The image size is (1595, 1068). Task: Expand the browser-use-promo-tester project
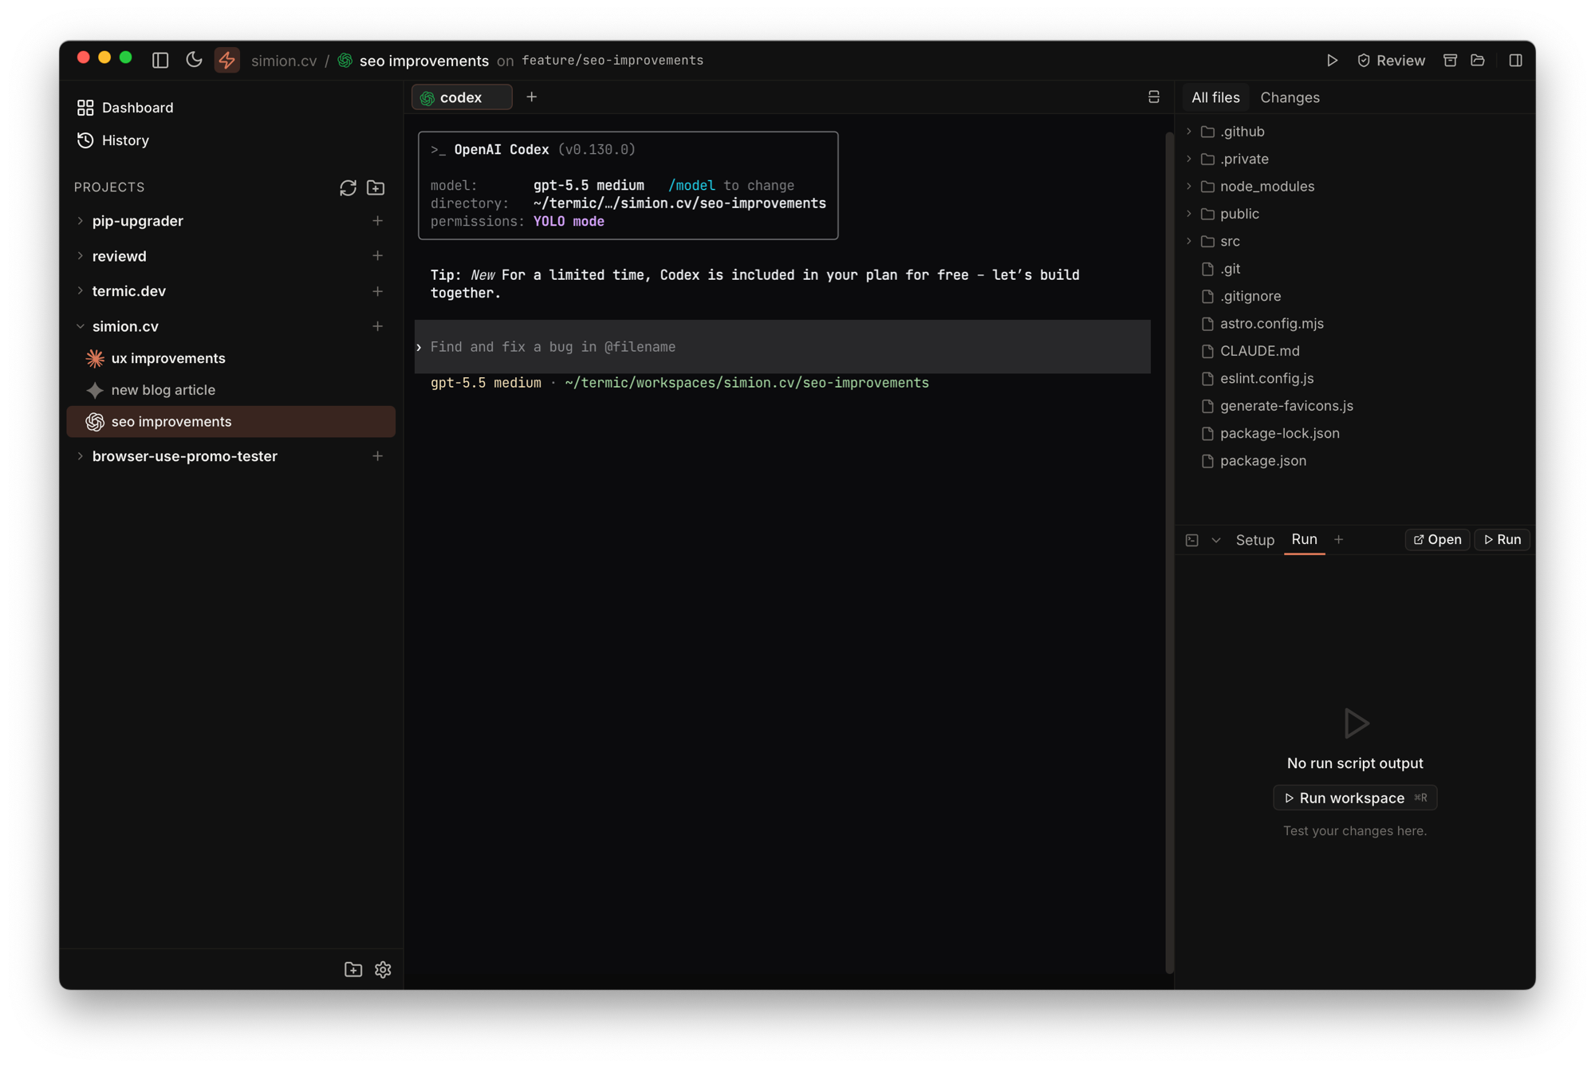pyautogui.click(x=80, y=456)
